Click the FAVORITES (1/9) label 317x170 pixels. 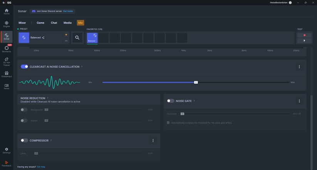(94, 29)
